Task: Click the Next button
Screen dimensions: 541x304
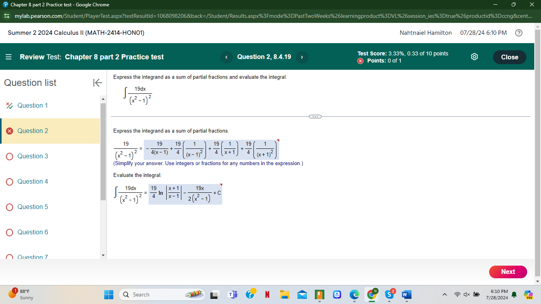Action: 508,272
